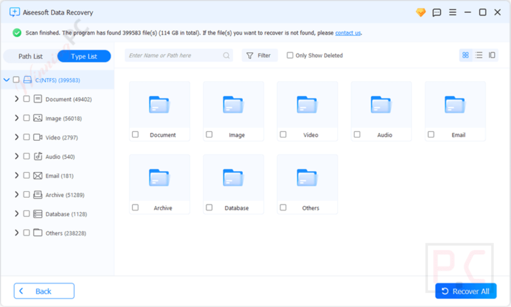This screenshot has width=511, height=307.
Task: Open the Filter options
Action: [259, 55]
